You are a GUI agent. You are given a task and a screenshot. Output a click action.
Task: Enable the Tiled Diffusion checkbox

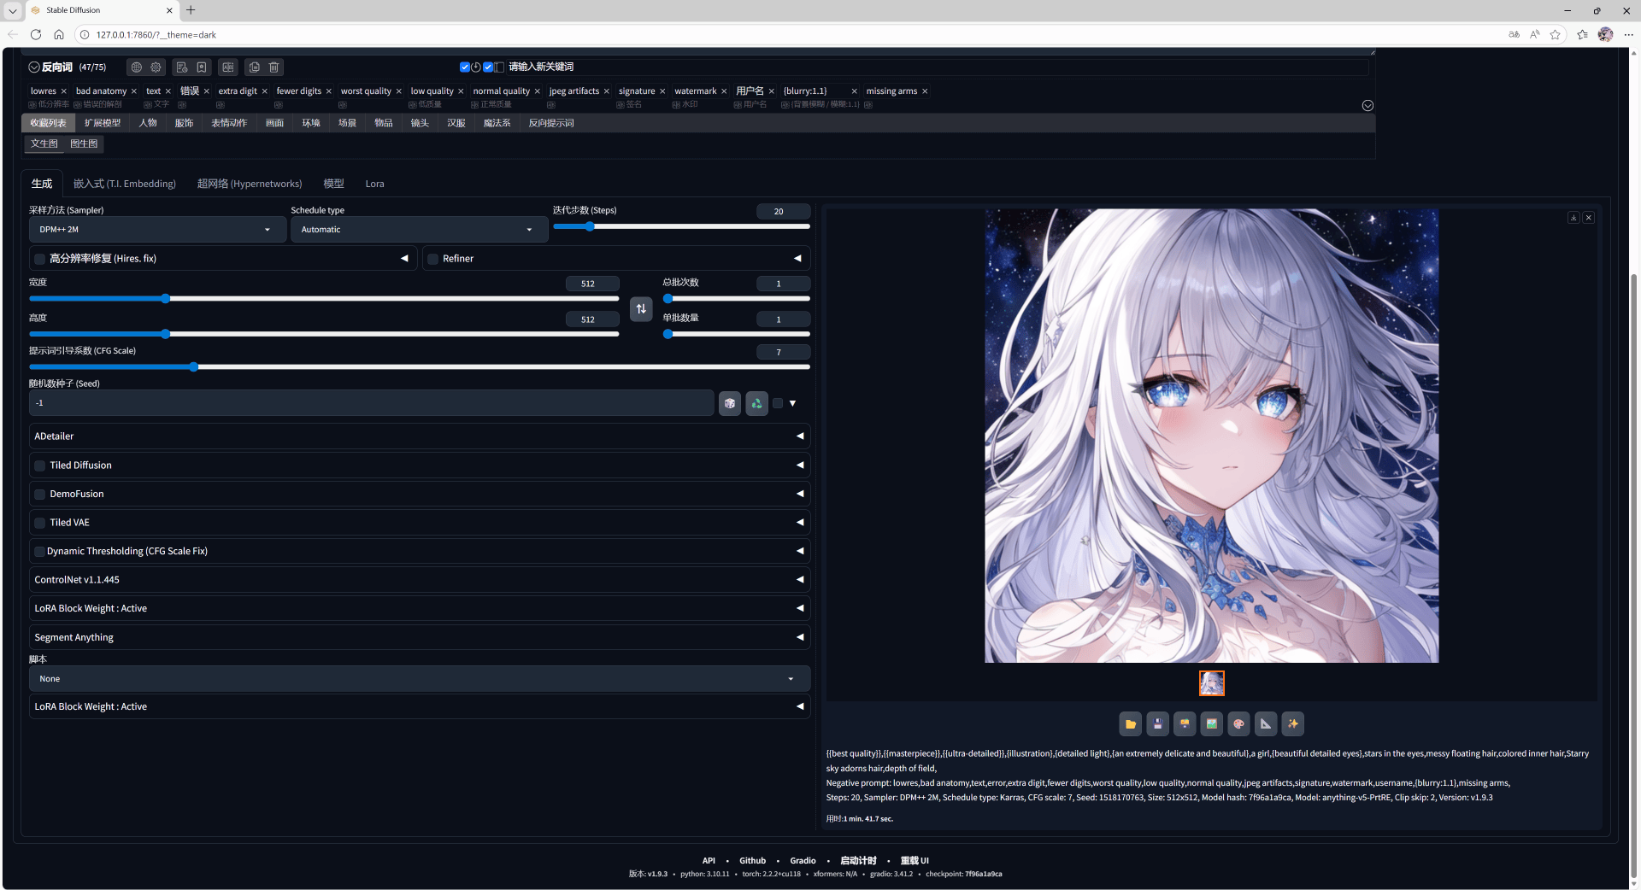pos(40,465)
